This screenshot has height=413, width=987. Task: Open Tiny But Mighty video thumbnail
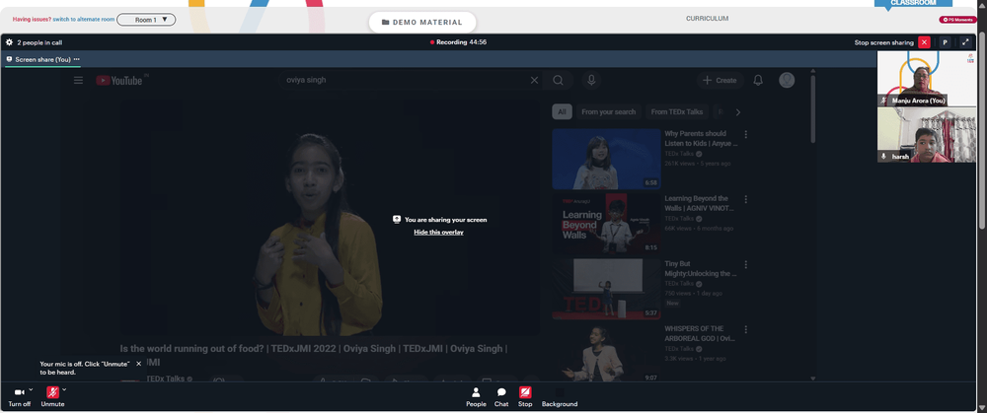point(606,289)
